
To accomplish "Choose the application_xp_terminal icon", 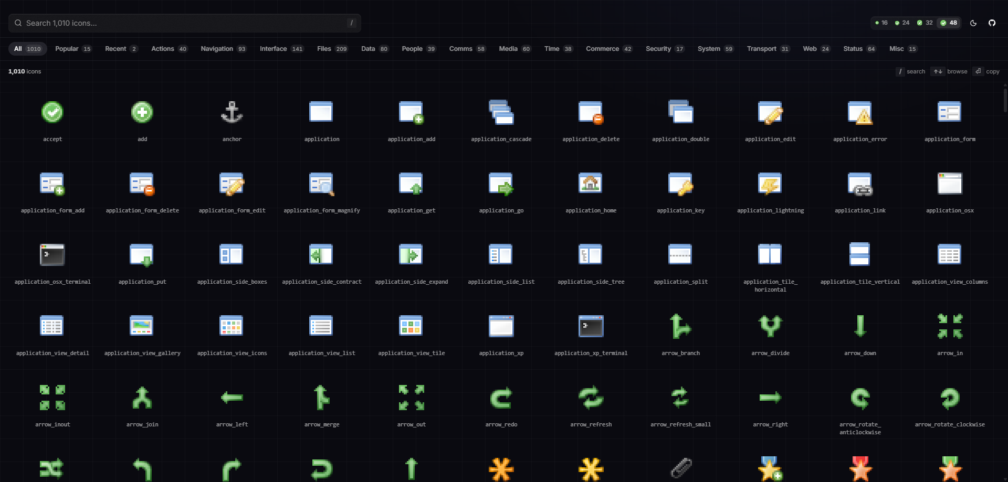I will tap(591, 326).
